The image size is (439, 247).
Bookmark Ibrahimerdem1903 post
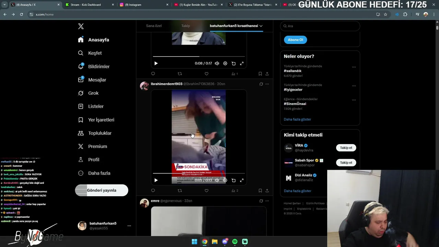pyautogui.click(x=260, y=190)
